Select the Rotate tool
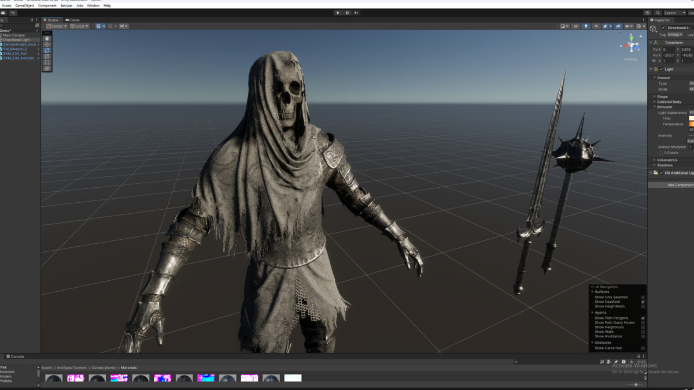 [47, 50]
